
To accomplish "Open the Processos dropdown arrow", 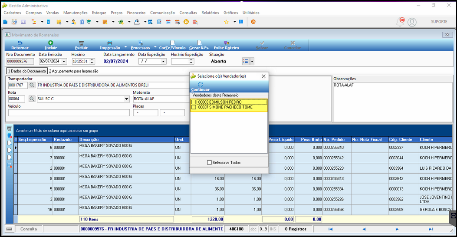I will point(155,46).
